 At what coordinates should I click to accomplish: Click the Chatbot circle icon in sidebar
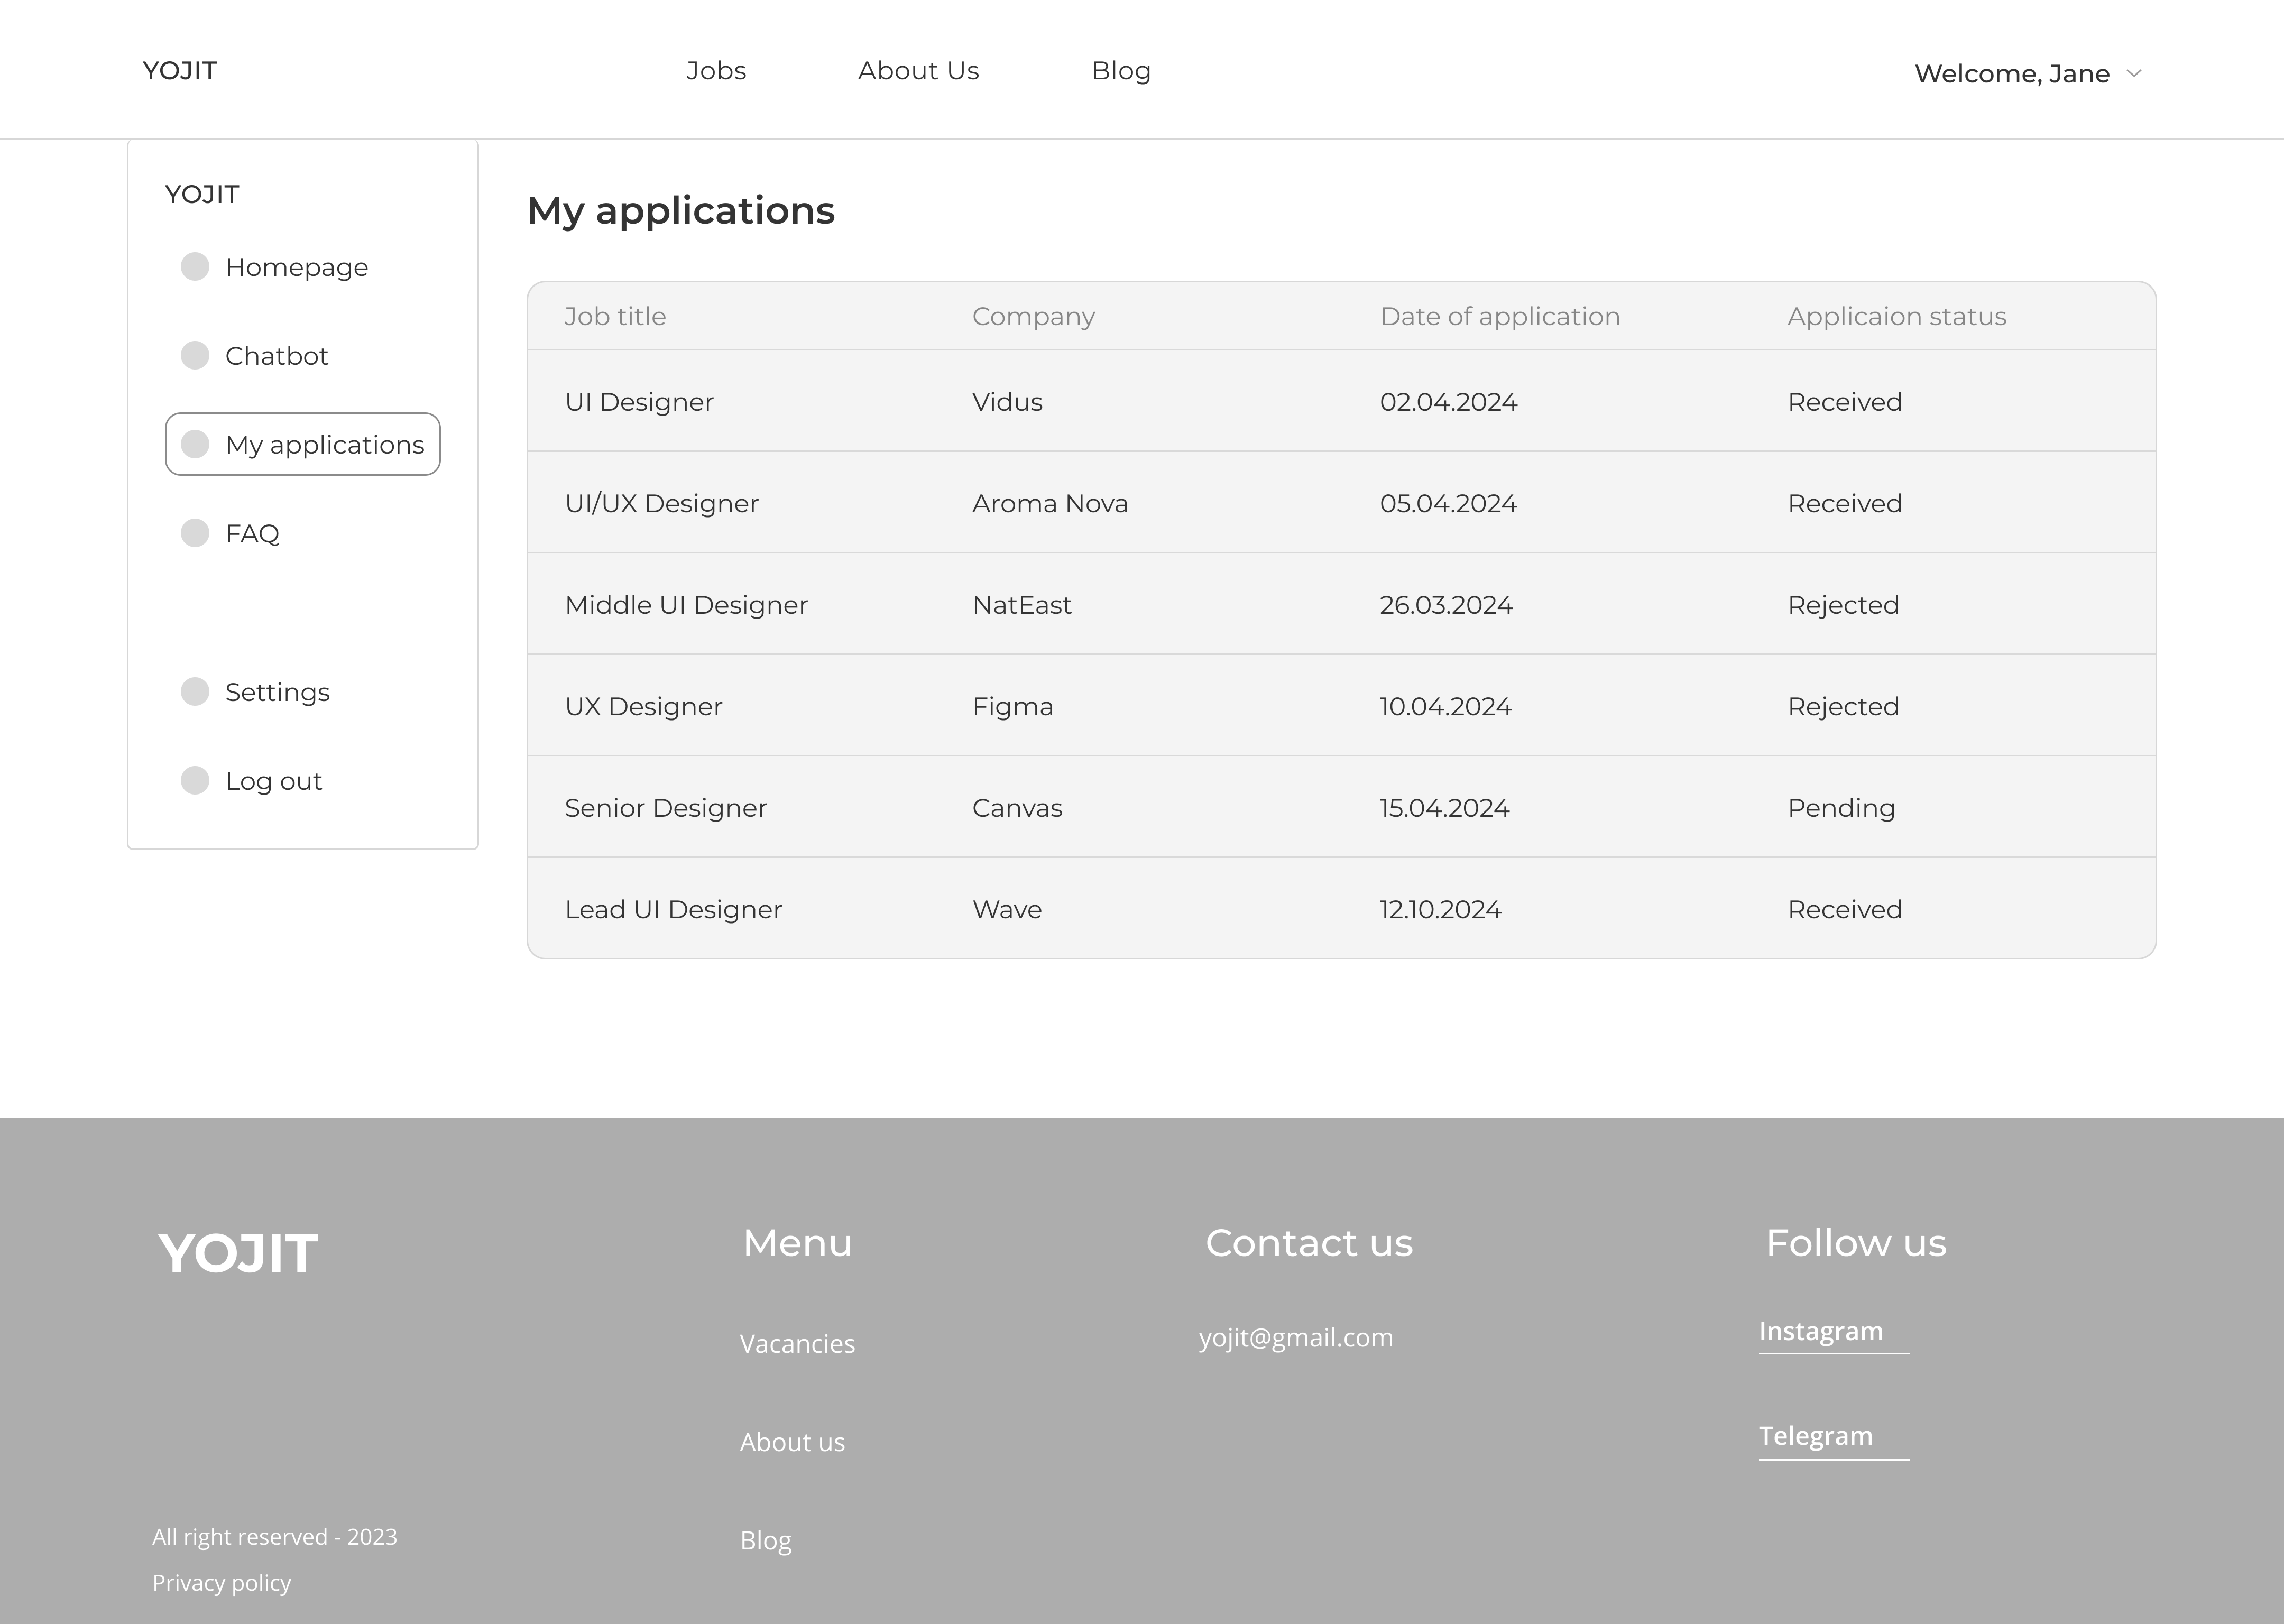(195, 356)
